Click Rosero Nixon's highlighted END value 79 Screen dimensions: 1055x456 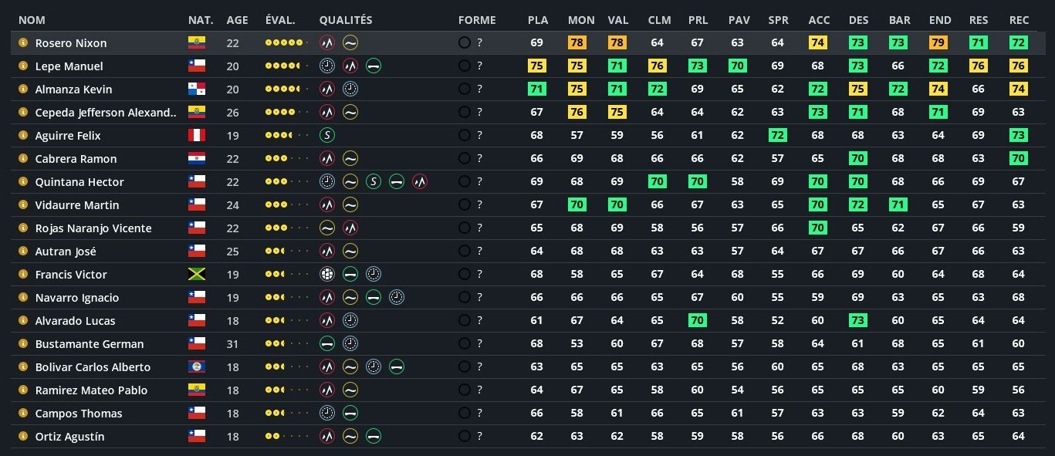[x=938, y=43]
